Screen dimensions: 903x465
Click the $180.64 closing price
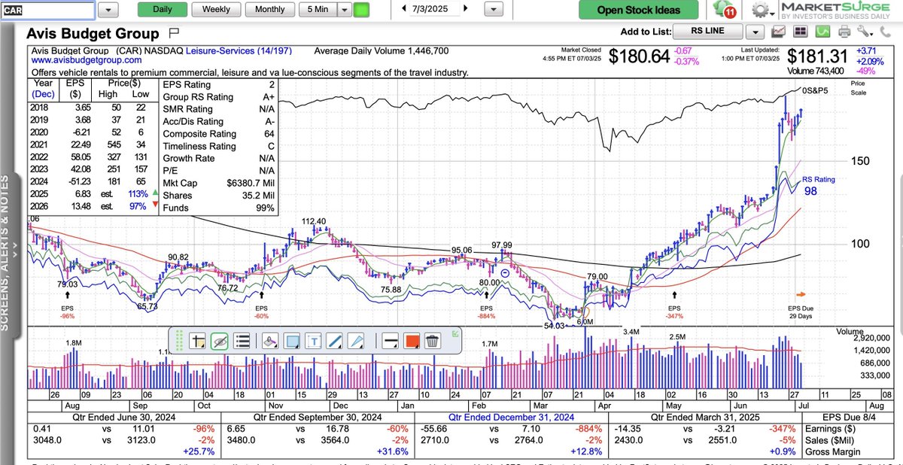coord(639,56)
